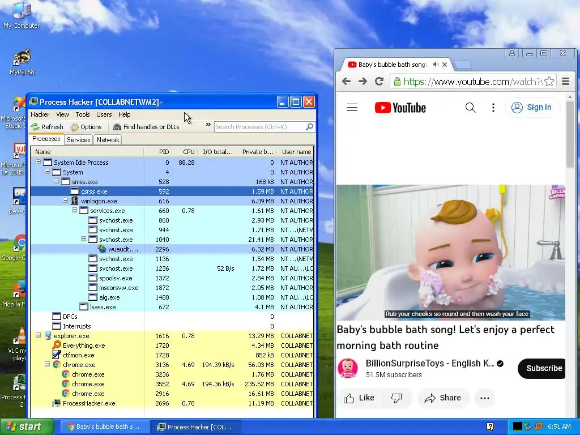The width and height of the screenshot is (580, 435).
Task: Sort by the PID column header
Action: coord(158,152)
